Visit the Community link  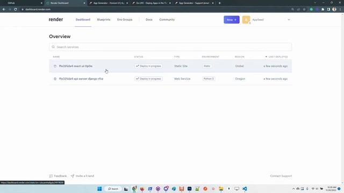tap(167, 20)
